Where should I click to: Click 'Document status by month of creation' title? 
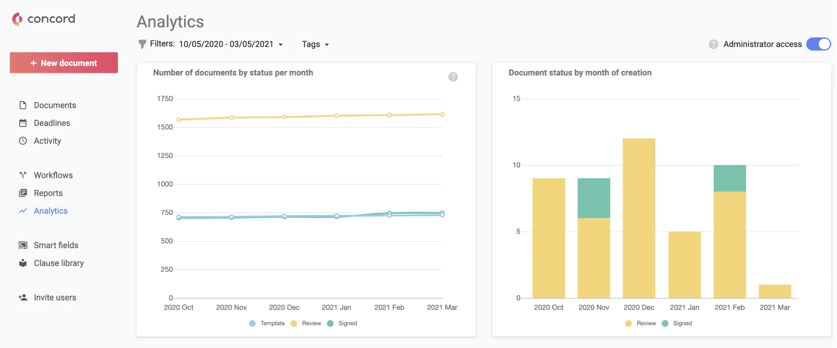tap(580, 72)
